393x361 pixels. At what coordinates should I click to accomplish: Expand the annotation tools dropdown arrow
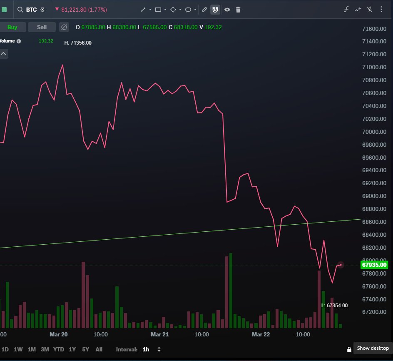click(195, 10)
